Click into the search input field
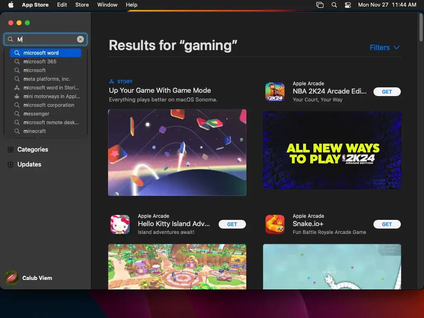This screenshot has width=424, height=318. pos(46,39)
